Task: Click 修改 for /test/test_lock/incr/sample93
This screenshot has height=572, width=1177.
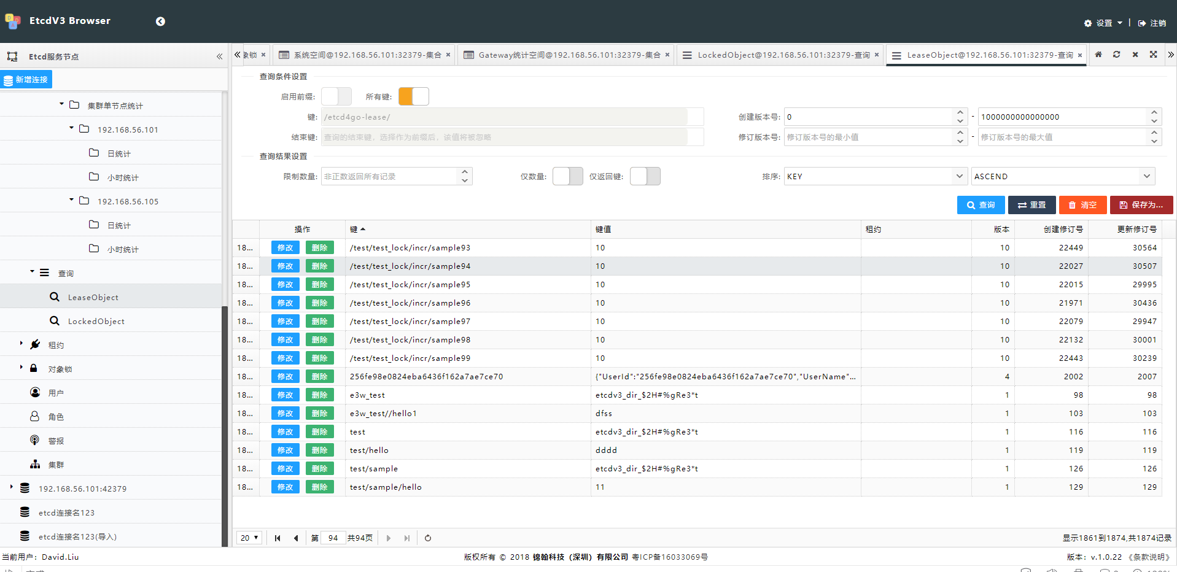Action: point(286,248)
